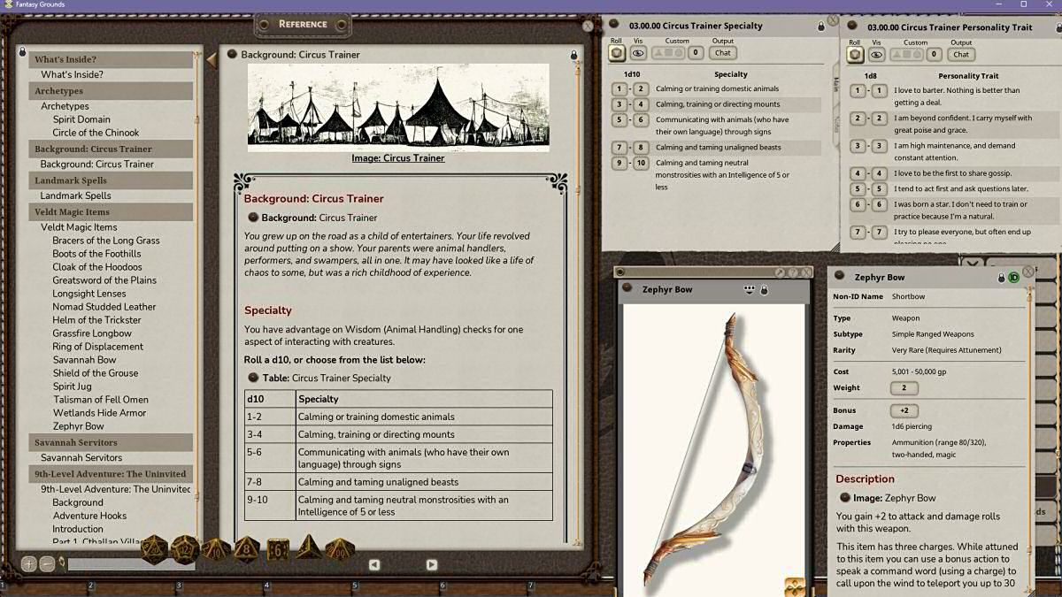Roll the d8 die in the dice tray
Screen dimensions: 1062x597
point(247,549)
